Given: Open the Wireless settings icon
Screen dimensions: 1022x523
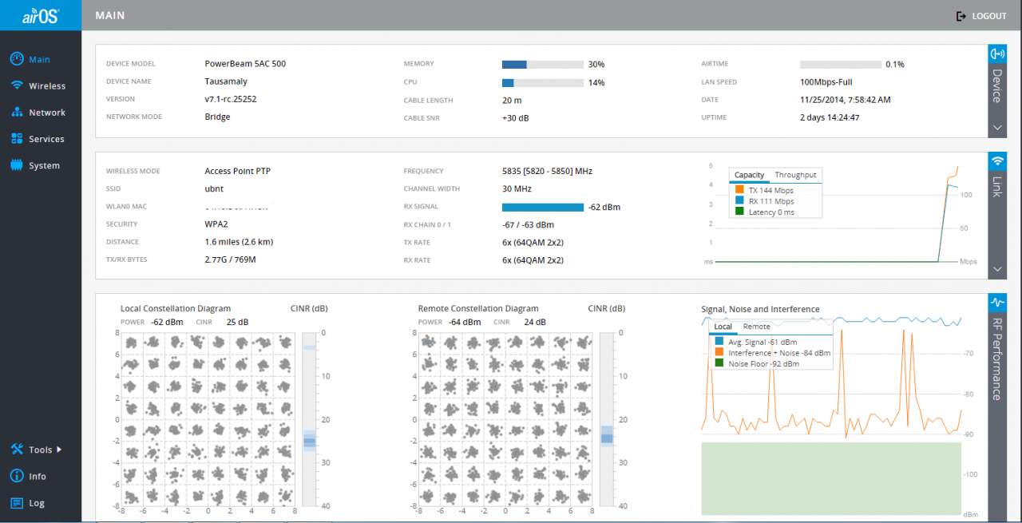Looking at the screenshot, I should click(16, 85).
